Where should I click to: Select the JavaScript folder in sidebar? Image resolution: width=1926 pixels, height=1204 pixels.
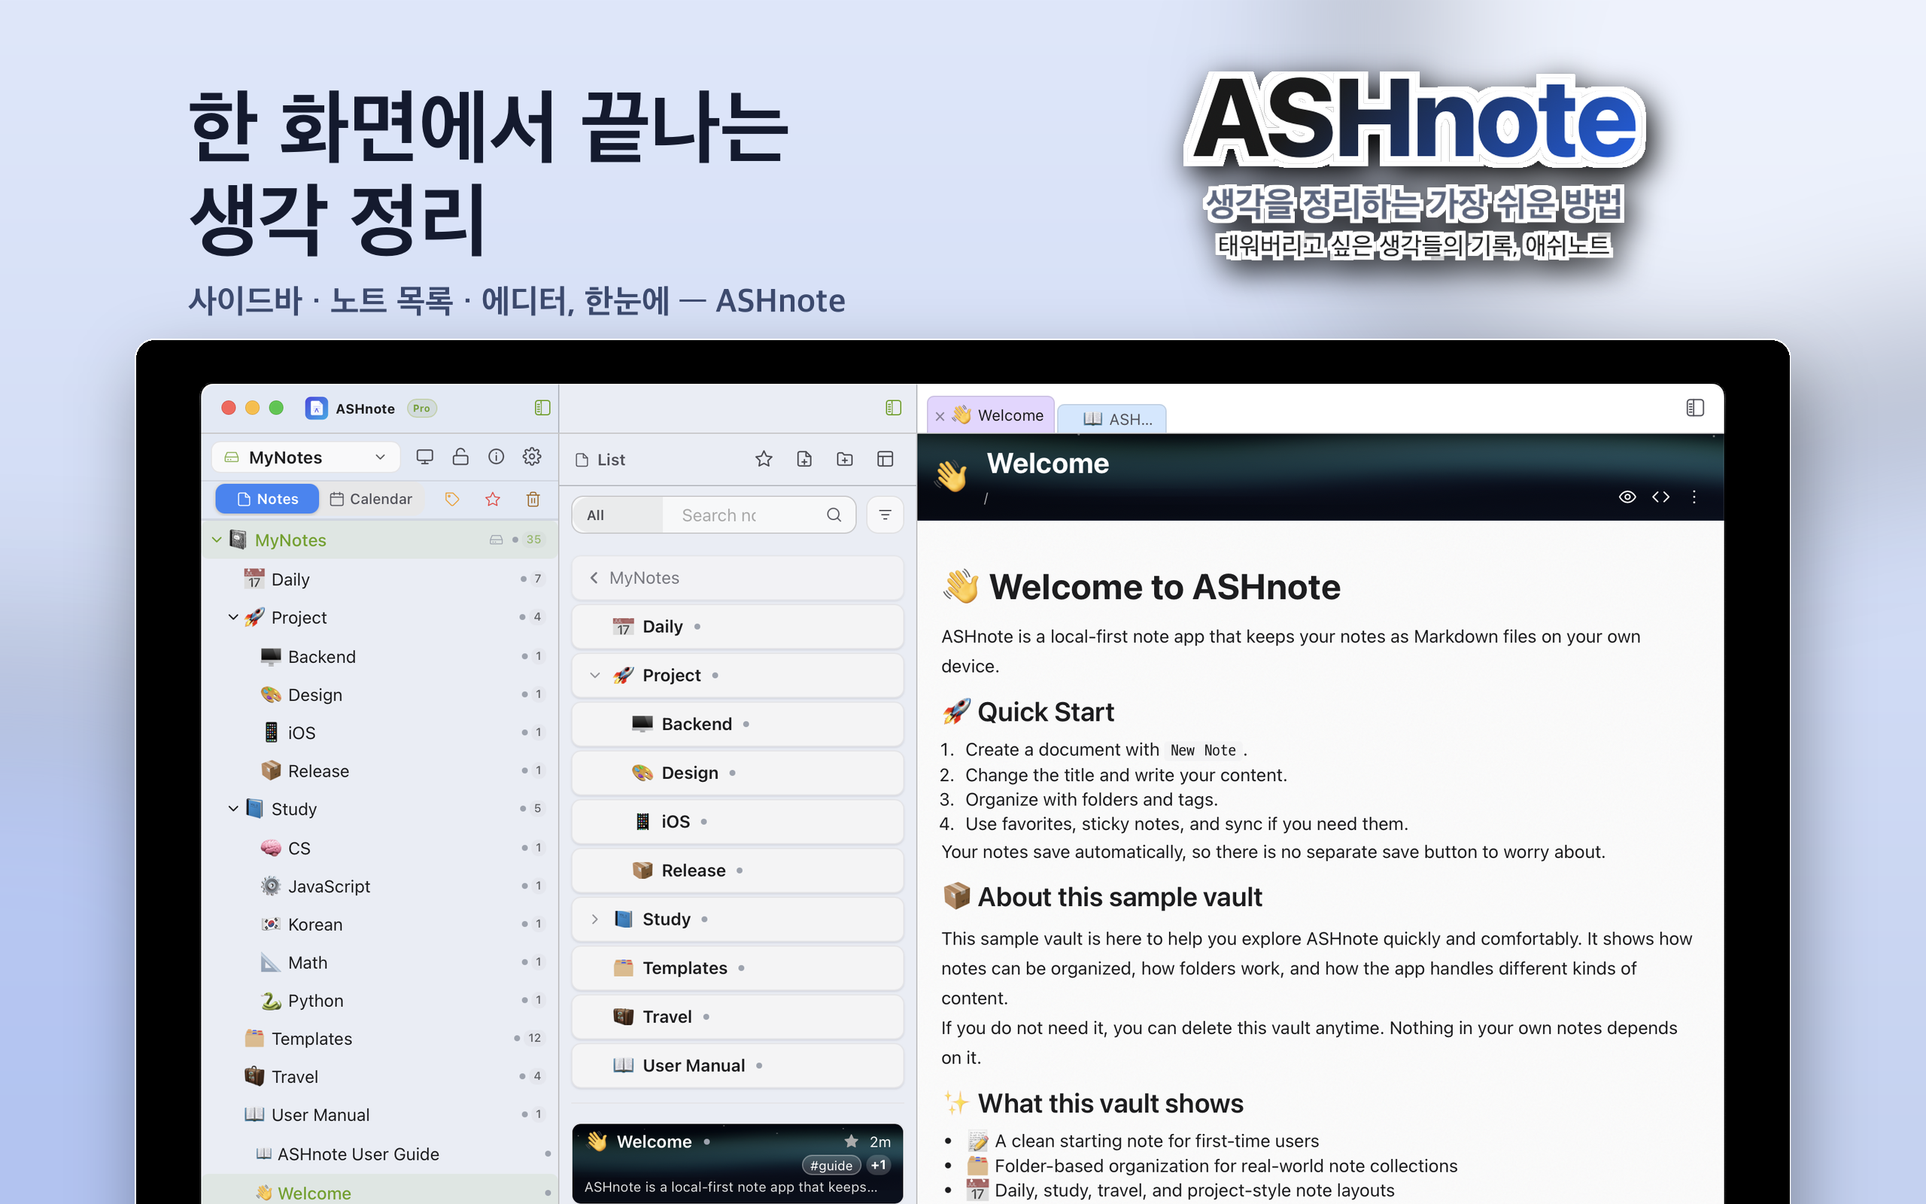381,886
